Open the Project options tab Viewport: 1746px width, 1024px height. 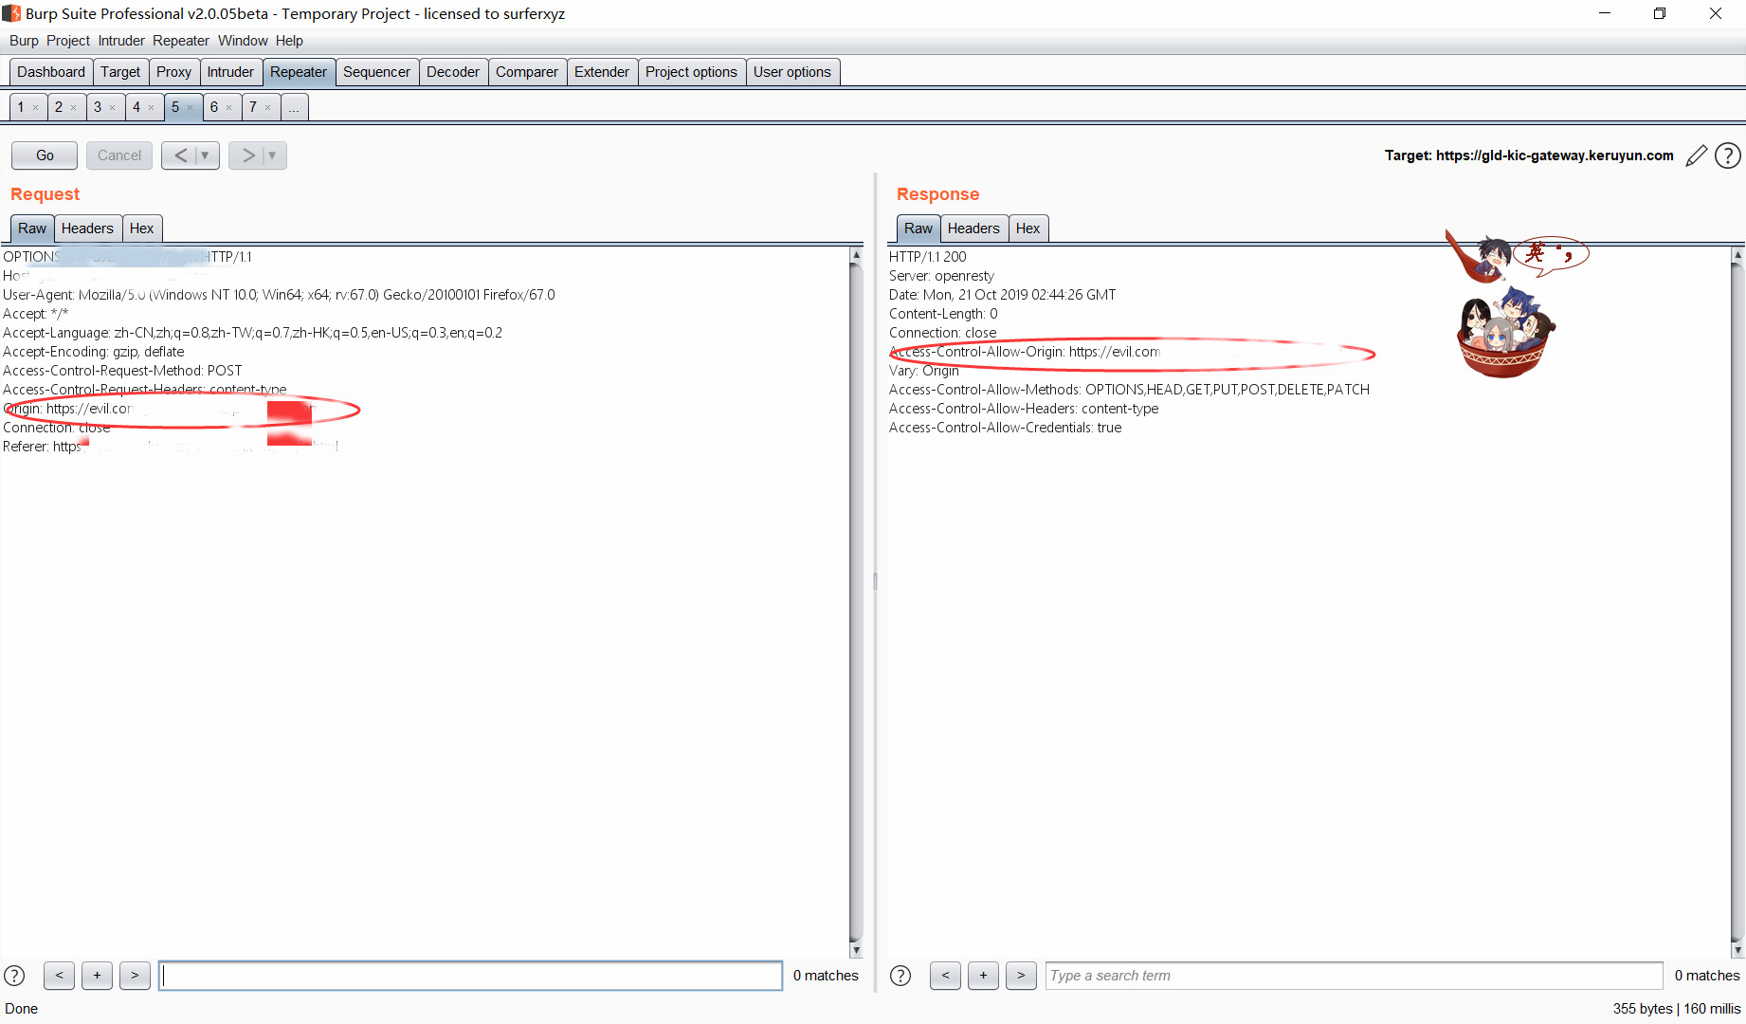[691, 72]
